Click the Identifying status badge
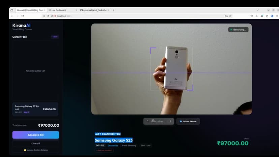The height and width of the screenshot is (157, 279). [x=238, y=30]
